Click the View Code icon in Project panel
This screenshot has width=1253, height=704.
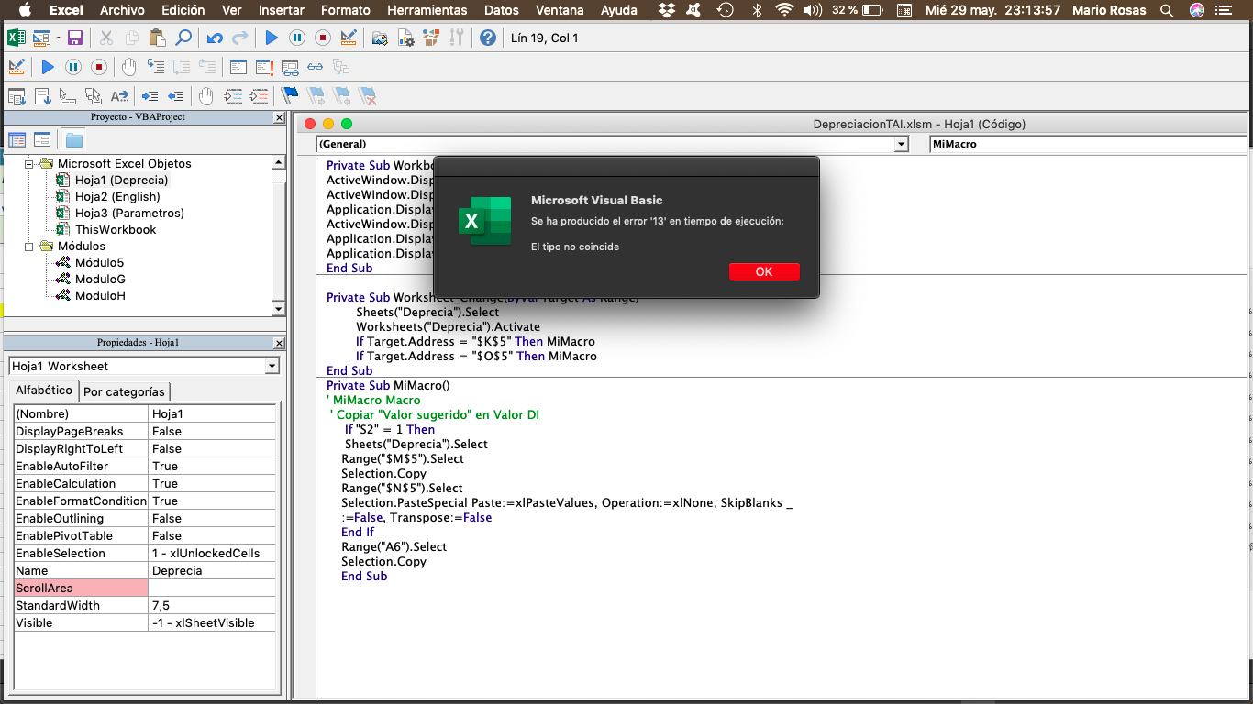coord(17,140)
